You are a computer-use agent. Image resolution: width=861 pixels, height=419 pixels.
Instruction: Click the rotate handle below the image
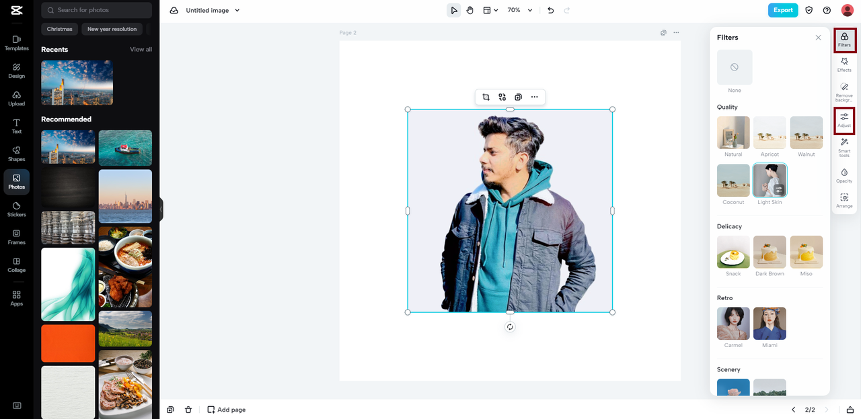[x=510, y=327]
